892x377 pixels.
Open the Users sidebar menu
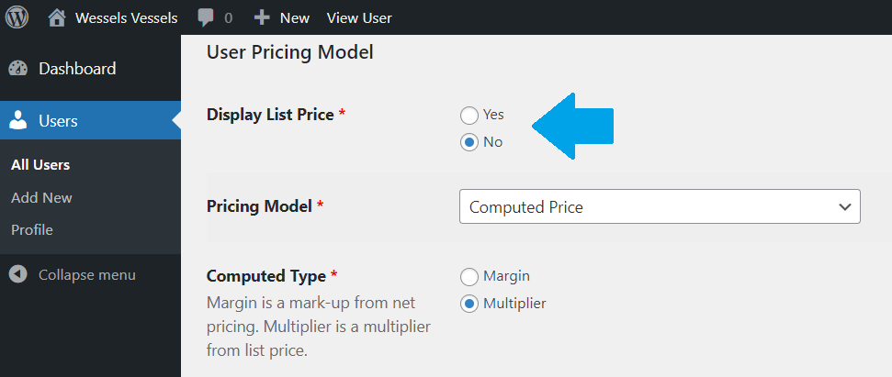coord(90,120)
